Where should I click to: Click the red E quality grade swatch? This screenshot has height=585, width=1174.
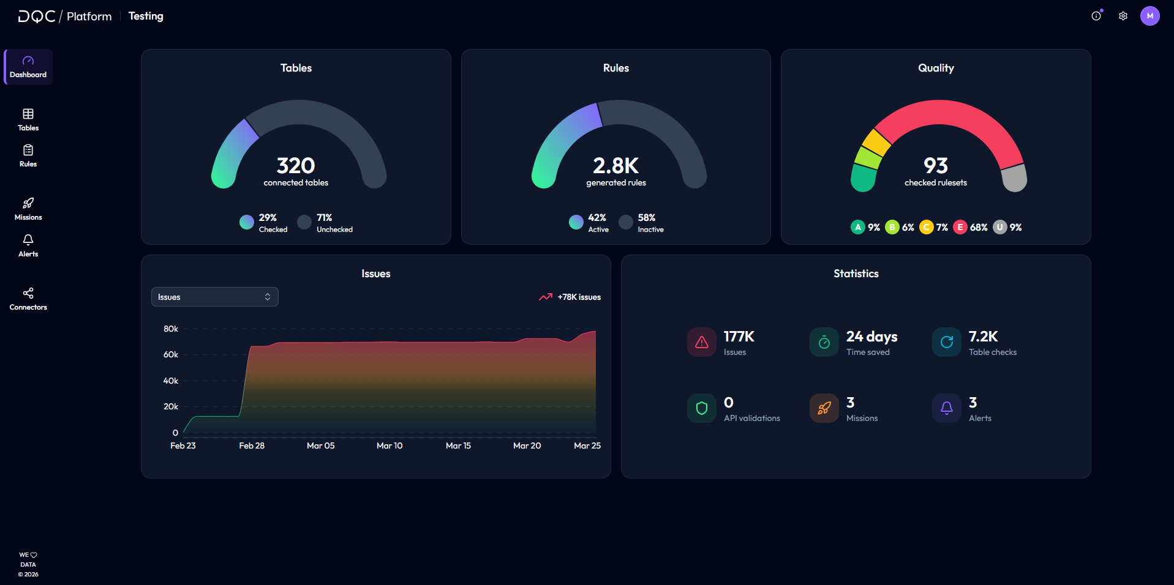pyautogui.click(x=960, y=227)
